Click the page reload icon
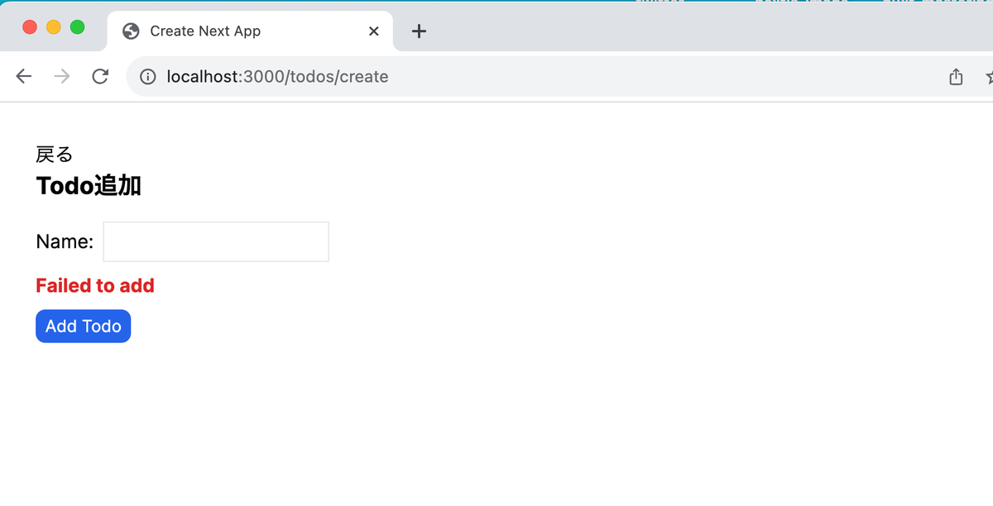This screenshot has width=993, height=506. click(x=100, y=76)
